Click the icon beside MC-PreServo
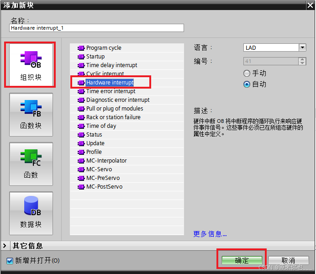 pyautogui.click(x=81, y=178)
